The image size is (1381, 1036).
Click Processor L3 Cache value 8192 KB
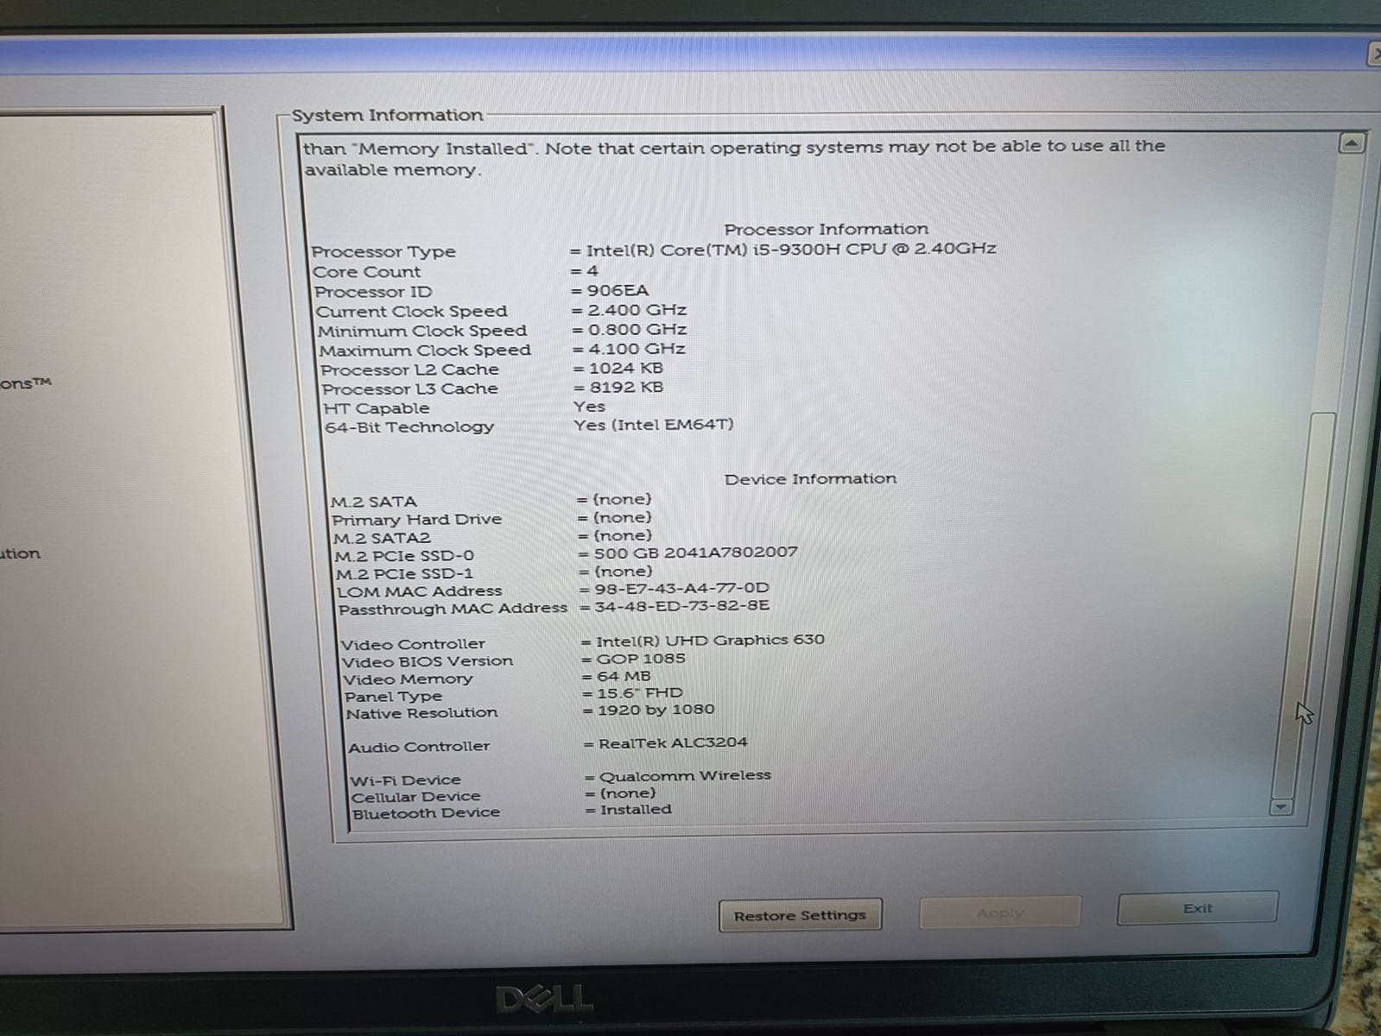click(626, 388)
